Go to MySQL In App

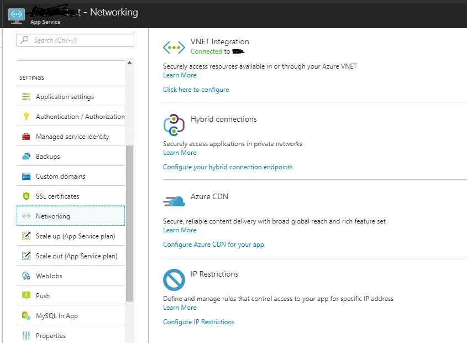click(x=57, y=316)
